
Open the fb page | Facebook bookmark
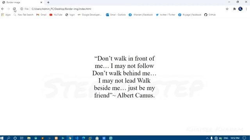click(x=190, y=15)
